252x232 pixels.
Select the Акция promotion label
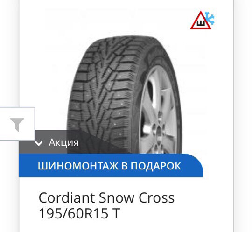click(64, 142)
